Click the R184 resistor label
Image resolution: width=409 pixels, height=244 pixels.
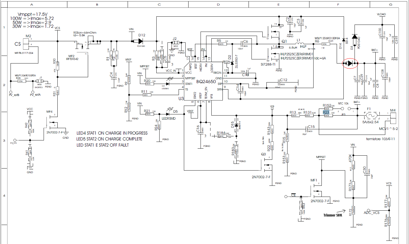click(221, 133)
